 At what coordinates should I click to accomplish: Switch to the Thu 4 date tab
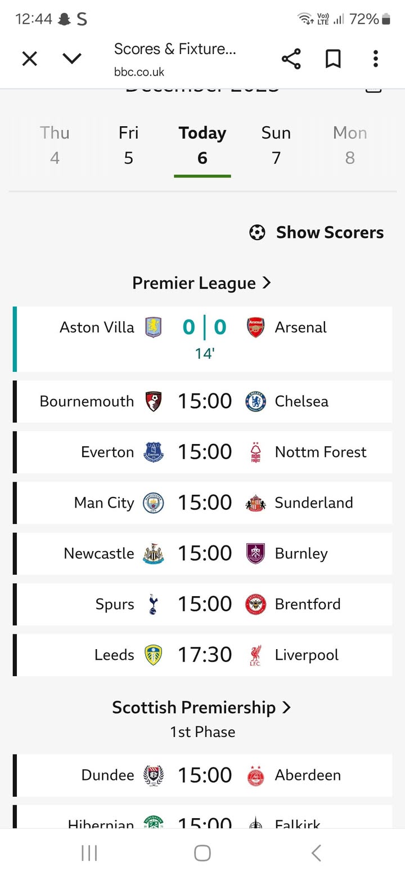(x=55, y=145)
